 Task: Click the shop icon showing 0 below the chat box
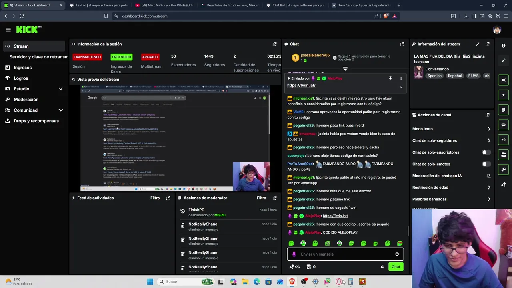(x=311, y=267)
